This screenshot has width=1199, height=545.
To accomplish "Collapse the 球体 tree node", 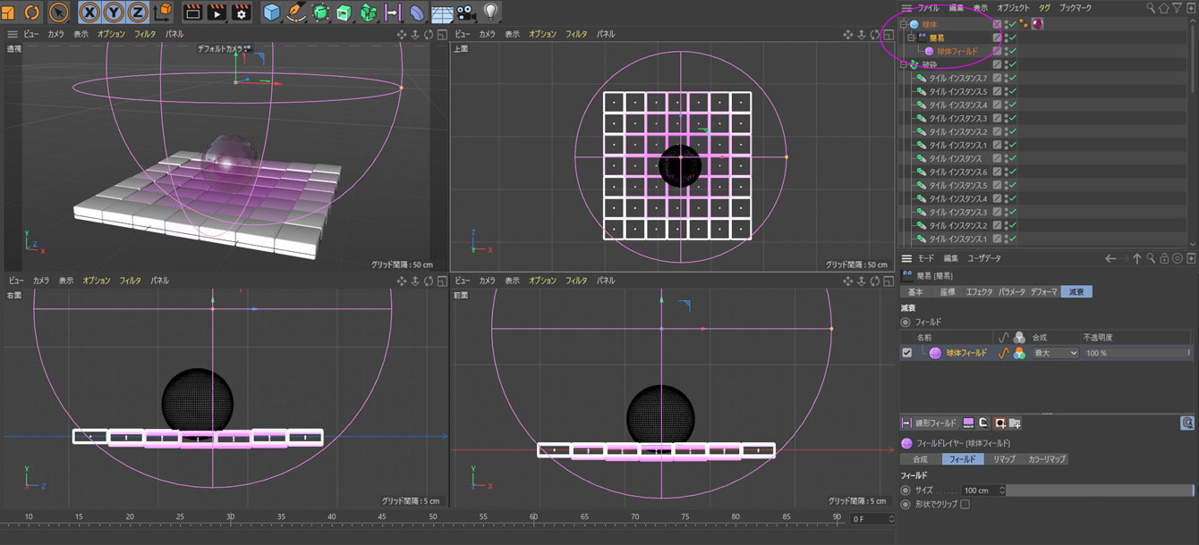I will (904, 24).
